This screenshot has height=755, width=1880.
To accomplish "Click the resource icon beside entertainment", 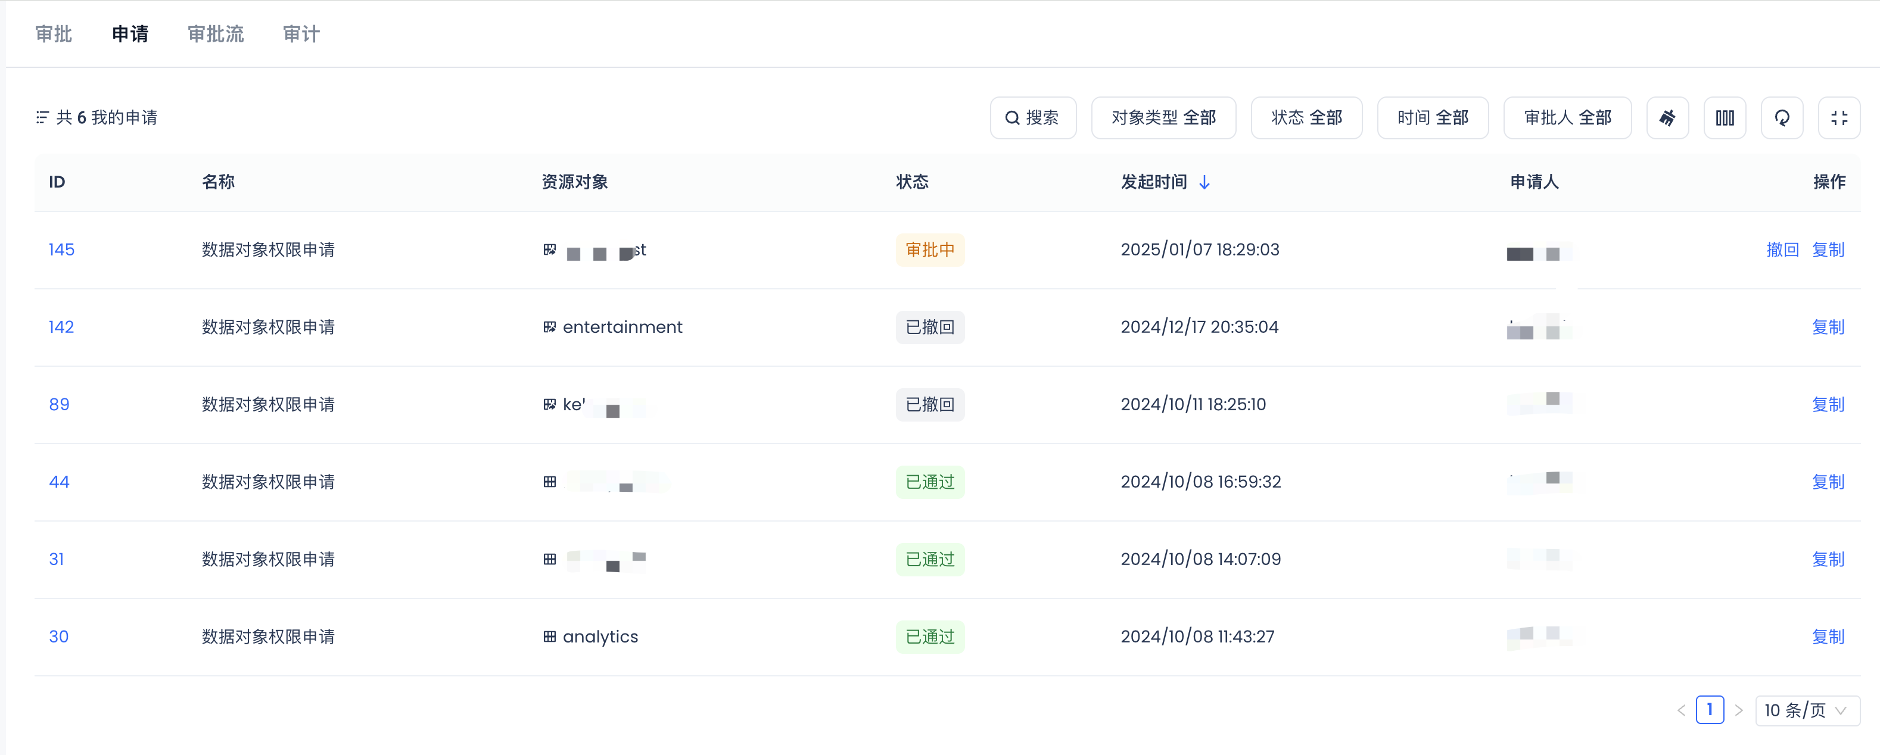I will [550, 327].
